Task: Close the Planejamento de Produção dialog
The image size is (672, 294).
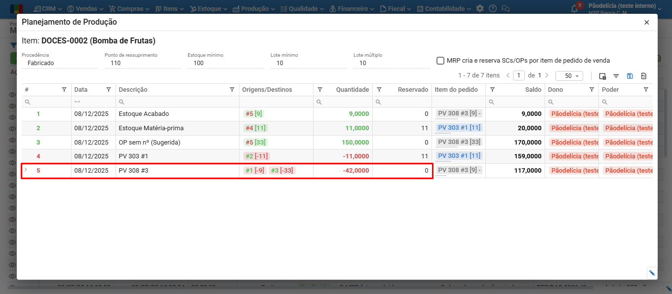Action: coord(647,22)
